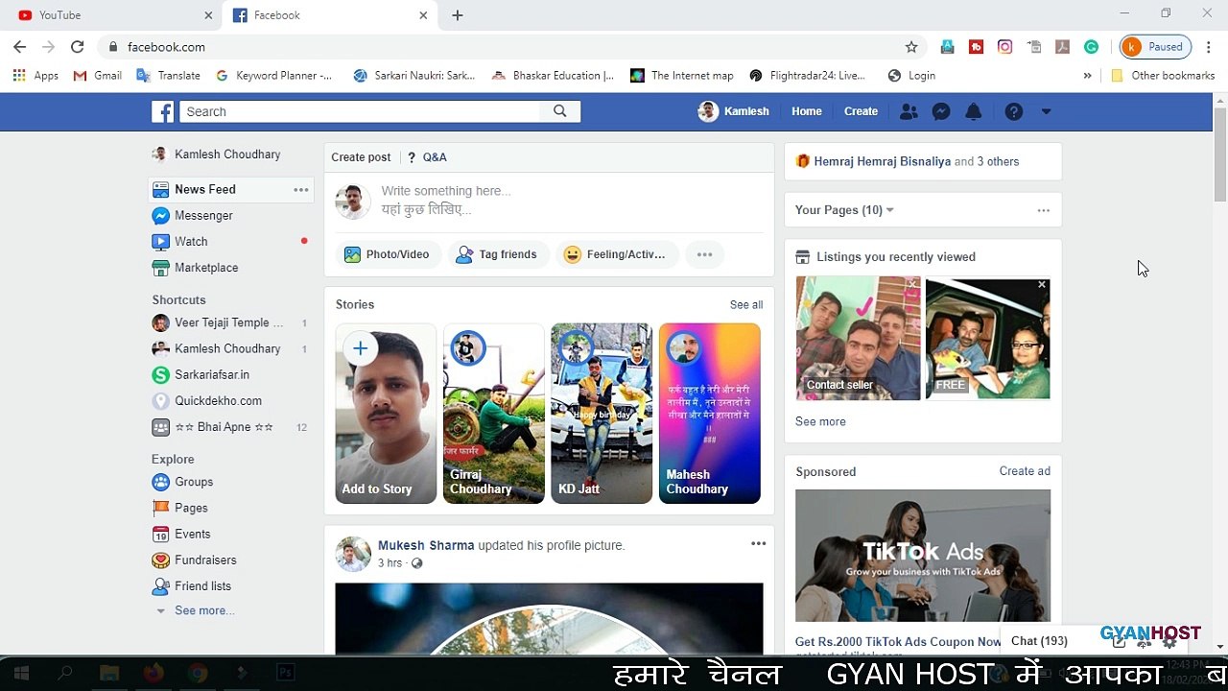Open Events under Explore

[x=192, y=534]
